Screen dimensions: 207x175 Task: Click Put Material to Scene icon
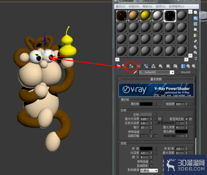pos(123,66)
